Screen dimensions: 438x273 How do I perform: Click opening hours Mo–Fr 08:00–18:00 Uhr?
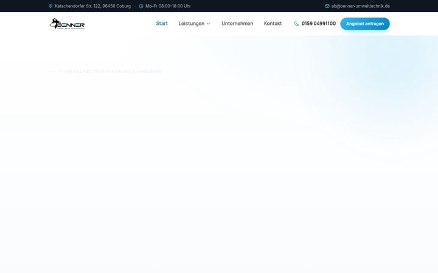168,6
